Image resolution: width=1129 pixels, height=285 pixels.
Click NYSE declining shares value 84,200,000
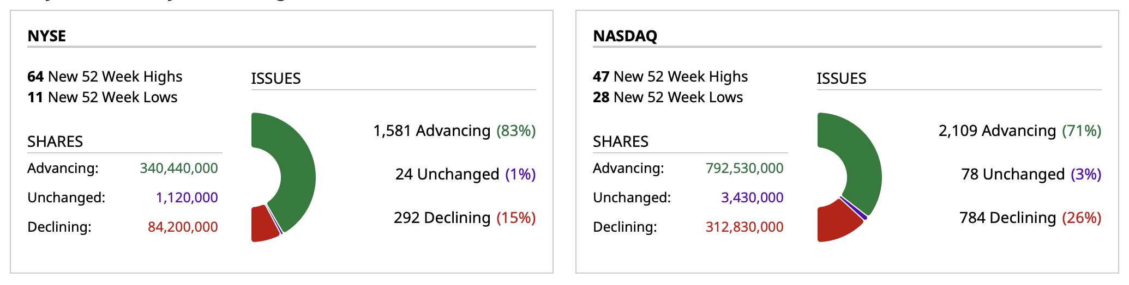click(183, 227)
